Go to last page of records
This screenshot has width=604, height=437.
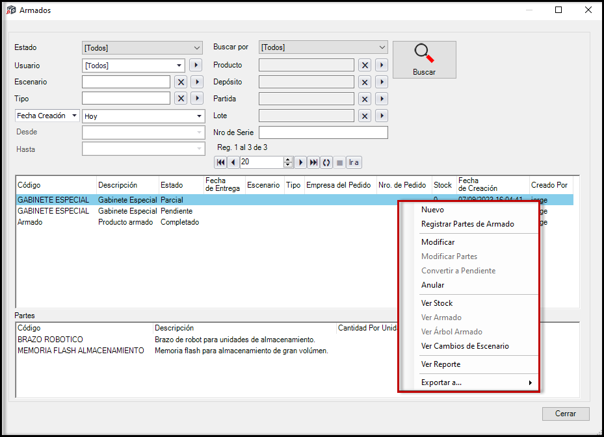pyautogui.click(x=313, y=162)
